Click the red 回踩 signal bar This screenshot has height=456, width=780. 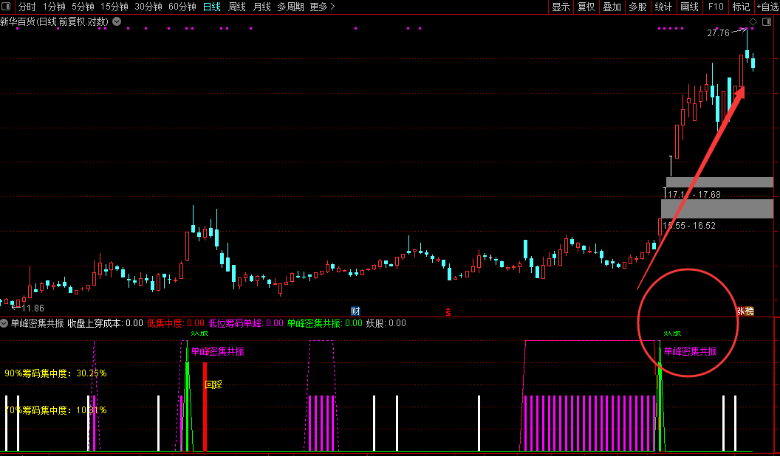pos(205,407)
